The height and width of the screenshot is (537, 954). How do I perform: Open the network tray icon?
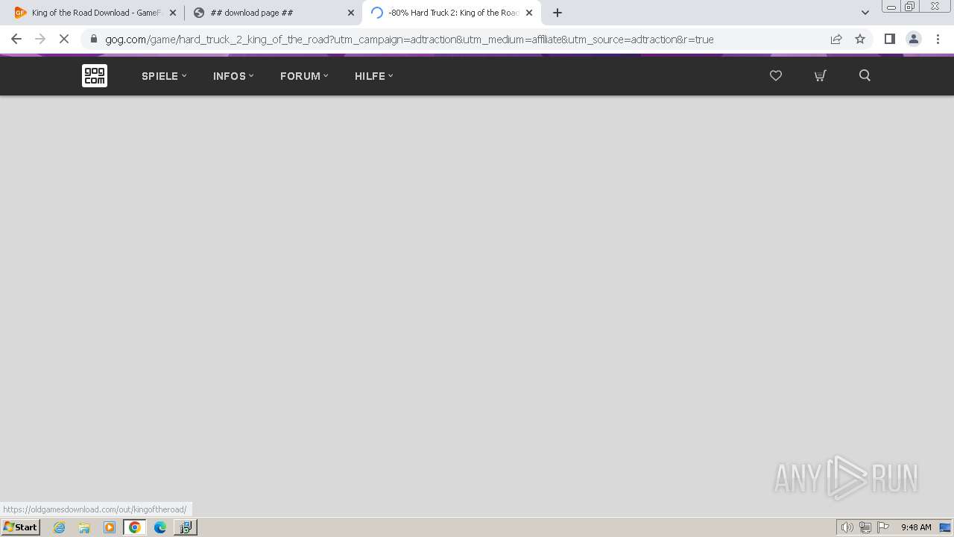(x=865, y=527)
